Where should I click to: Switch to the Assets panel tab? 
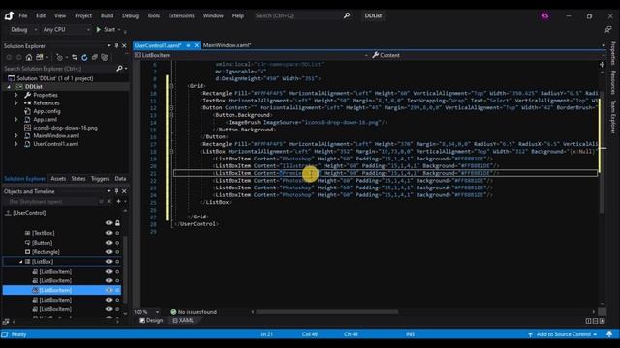(58, 179)
